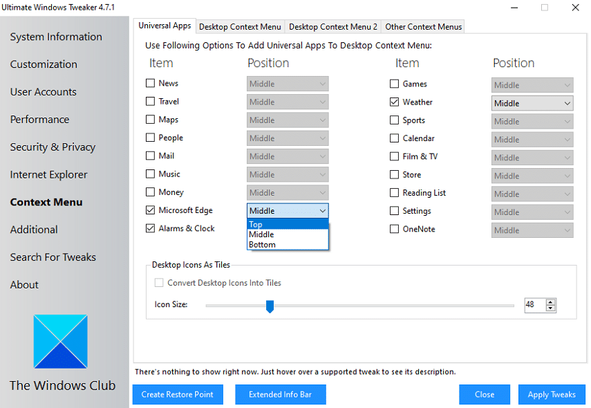Check the Music checkbox
Viewport: 591px width, 408px height.
(x=151, y=174)
